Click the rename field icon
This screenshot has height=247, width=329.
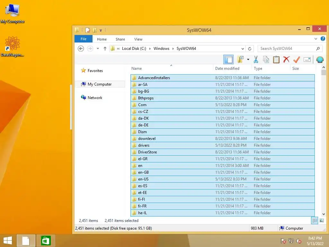[x=307, y=59]
